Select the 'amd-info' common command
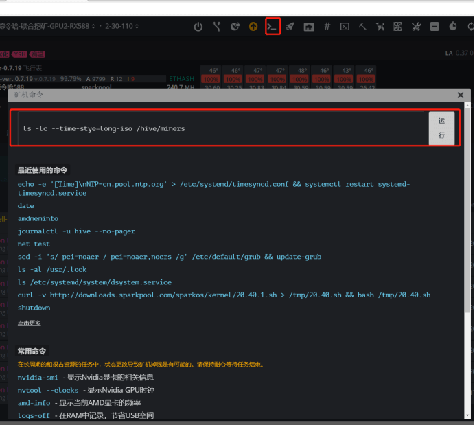Viewport: 475px width, 425px height. coord(34,403)
